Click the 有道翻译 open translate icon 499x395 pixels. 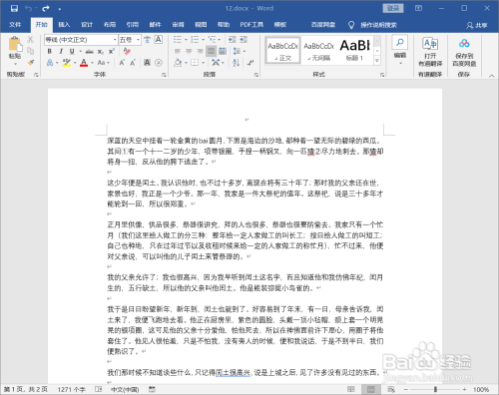point(430,43)
